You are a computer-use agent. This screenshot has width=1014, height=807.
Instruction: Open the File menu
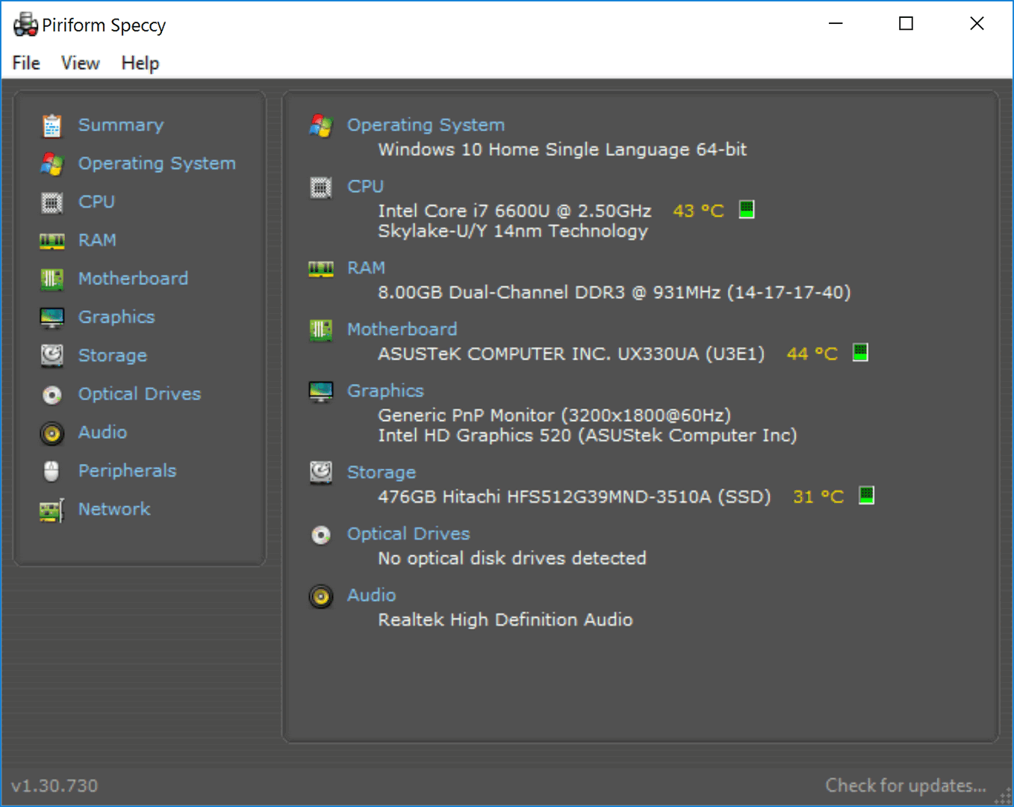(26, 63)
